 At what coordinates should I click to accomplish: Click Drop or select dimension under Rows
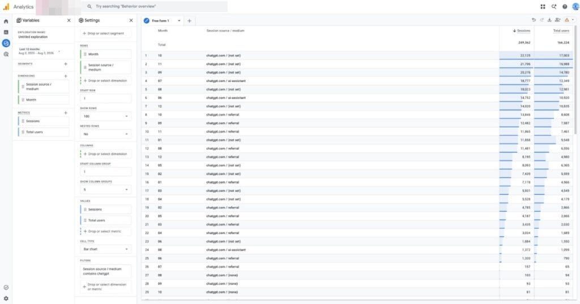point(106,80)
